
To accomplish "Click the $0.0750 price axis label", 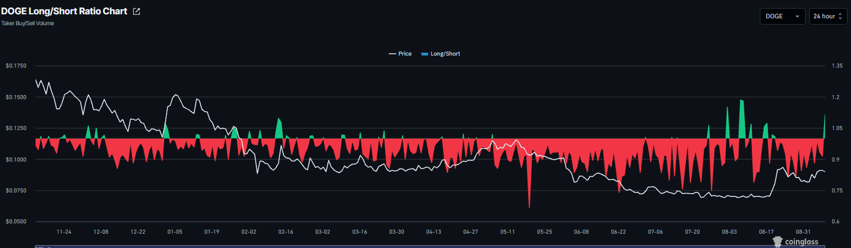I will coord(16,190).
